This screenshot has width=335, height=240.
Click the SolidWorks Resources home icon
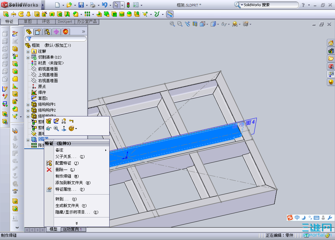pyautogui.click(x=331, y=43)
